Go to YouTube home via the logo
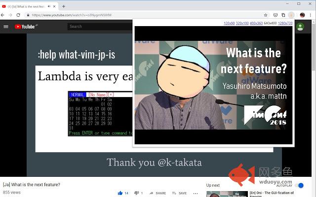The height and width of the screenshot is (197, 316). (26, 27)
